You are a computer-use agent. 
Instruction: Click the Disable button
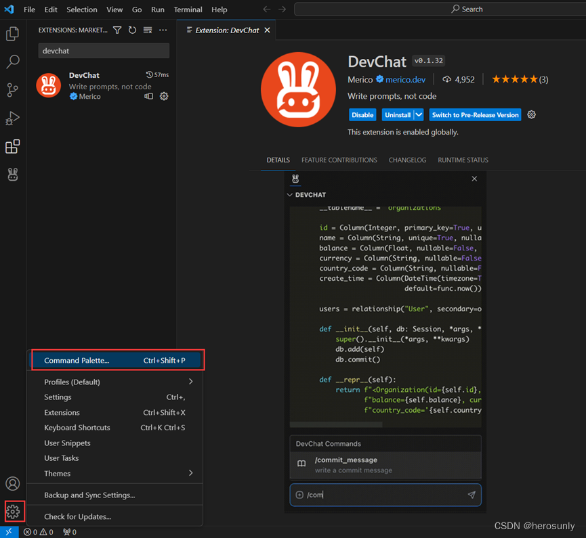[x=362, y=115]
